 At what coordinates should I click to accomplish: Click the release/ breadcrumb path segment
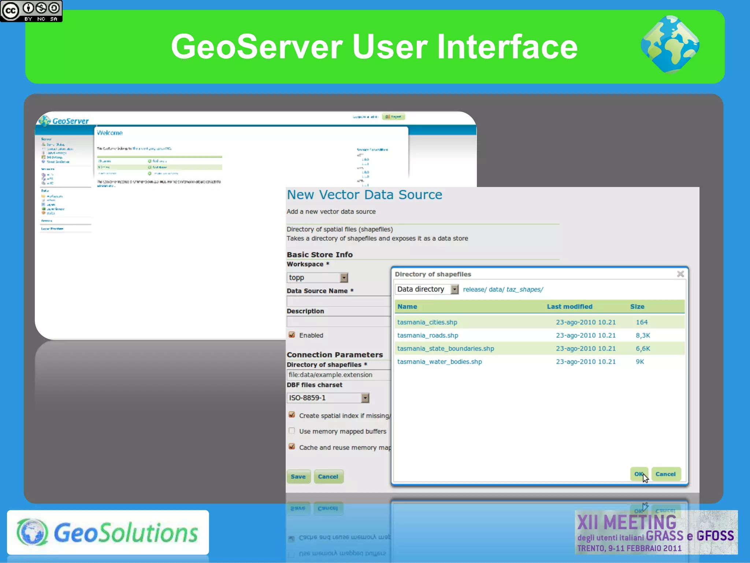pos(475,289)
